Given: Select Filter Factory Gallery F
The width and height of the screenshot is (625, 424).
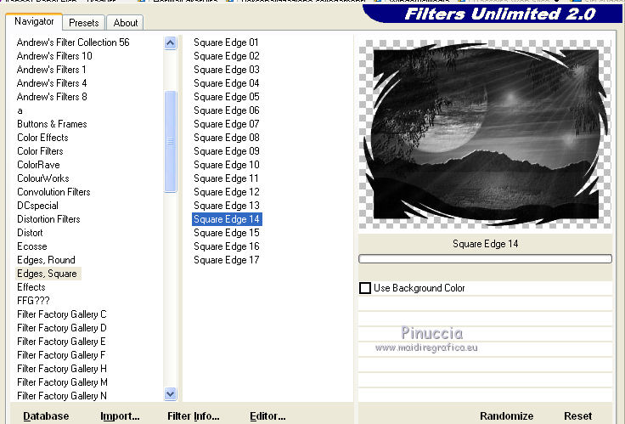Looking at the screenshot, I should (x=61, y=355).
